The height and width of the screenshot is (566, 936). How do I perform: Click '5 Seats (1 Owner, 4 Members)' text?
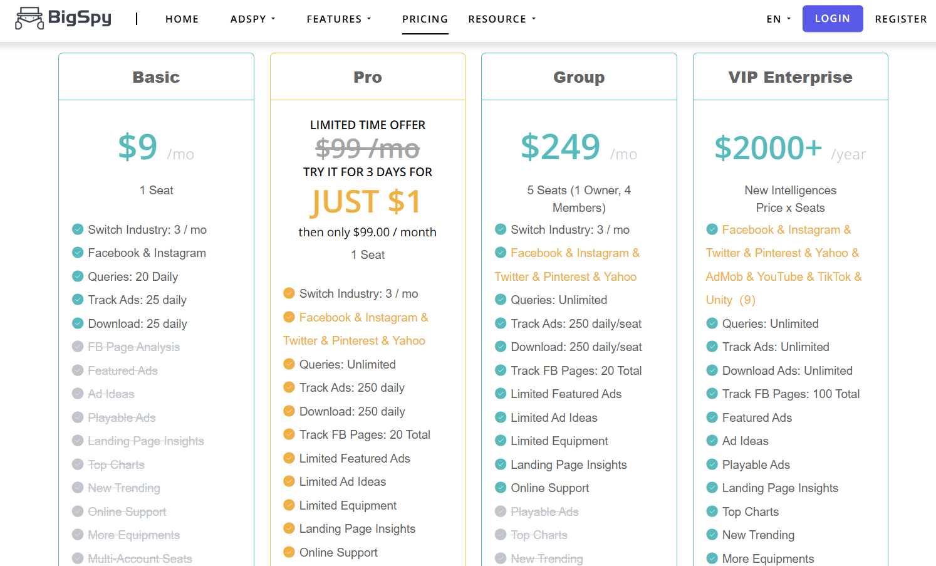[579, 199]
